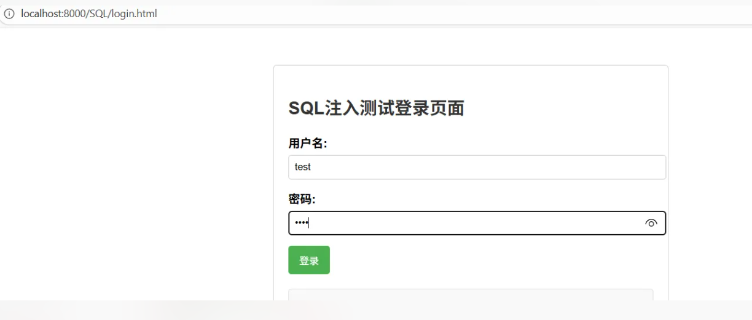The image size is (752, 320).
Task: Click the empty right side of the address bar
Action: (x=492, y=13)
